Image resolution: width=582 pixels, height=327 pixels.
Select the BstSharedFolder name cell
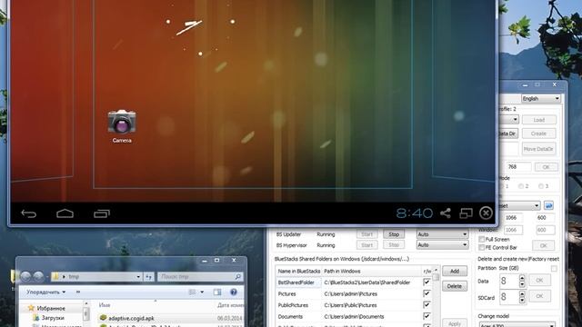coord(299,282)
